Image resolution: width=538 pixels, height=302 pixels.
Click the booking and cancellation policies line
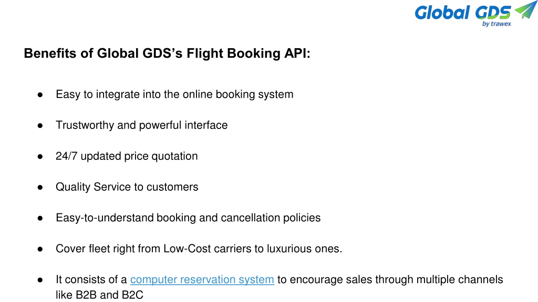coord(188,218)
